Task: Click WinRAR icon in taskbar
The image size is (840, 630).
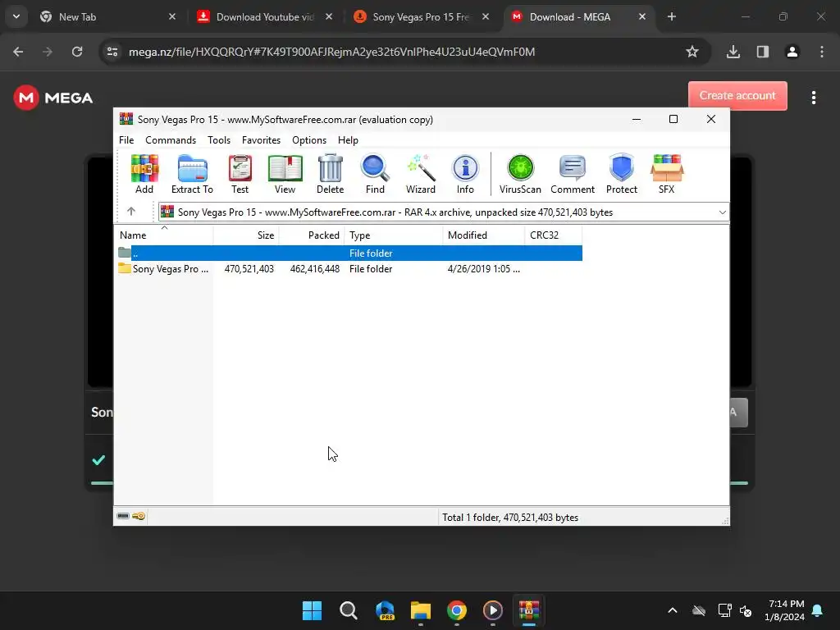Action: (529, 610)
